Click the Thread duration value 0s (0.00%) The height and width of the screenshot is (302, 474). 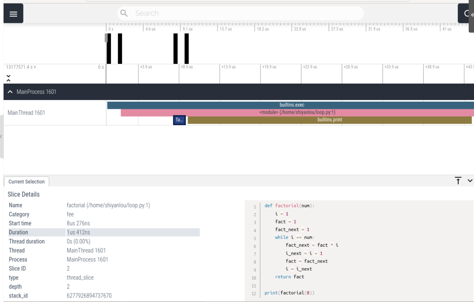point(78,241)
